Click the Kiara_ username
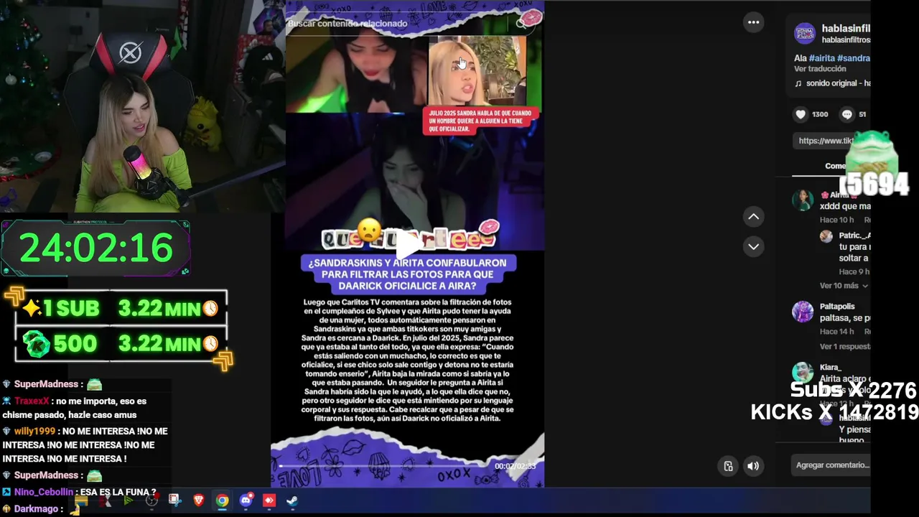The height and width of the screenshot is (517, 919). click(x=830, y=368)
